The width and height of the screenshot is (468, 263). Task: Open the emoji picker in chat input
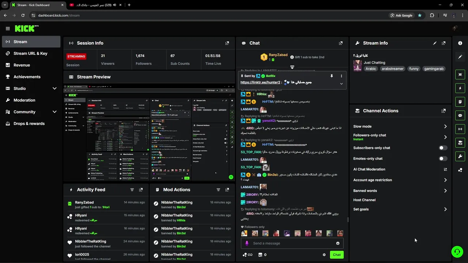click(338, 243)
